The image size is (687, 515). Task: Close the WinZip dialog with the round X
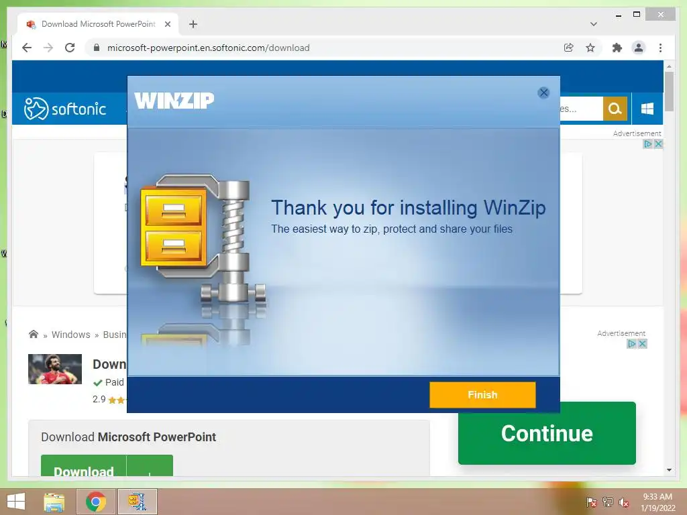tap(543, 93)
